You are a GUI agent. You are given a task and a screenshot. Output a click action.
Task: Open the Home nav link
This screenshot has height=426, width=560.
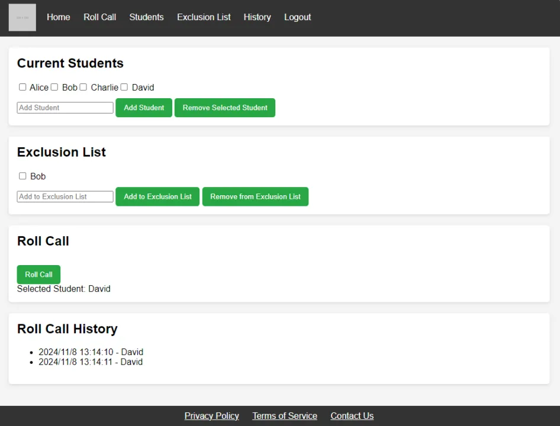coord(58,17)
